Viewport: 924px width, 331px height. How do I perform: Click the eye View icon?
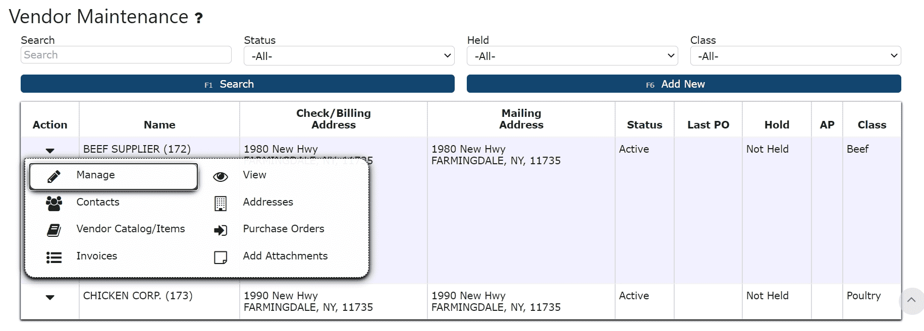221,177
